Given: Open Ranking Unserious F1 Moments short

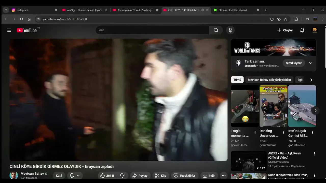Looking at the screenshot, I should pos(274,106).
